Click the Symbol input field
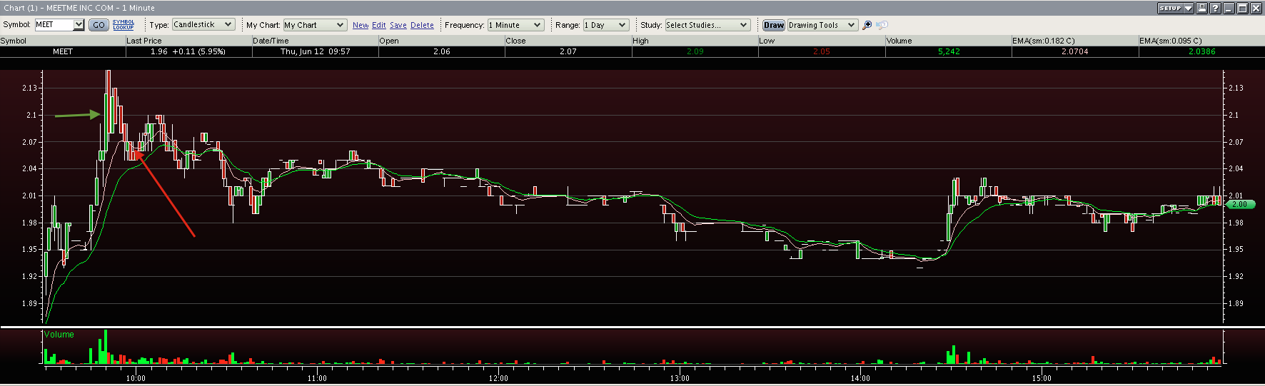The height and width of the screenshot is (386, 1265). [54, 25]
